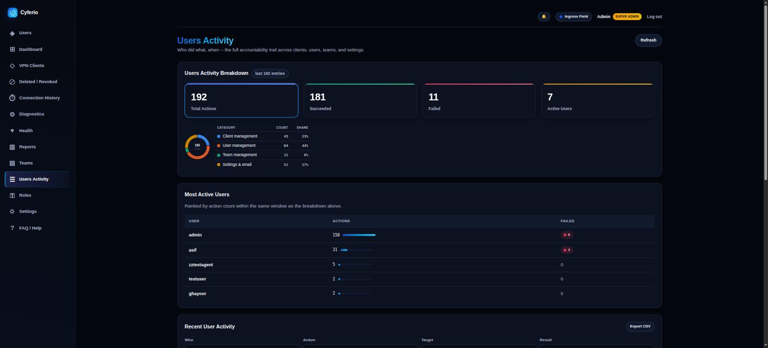The image size is (768, 348).
Task: Select the Active Users stat card
Action: click(598, 100)
